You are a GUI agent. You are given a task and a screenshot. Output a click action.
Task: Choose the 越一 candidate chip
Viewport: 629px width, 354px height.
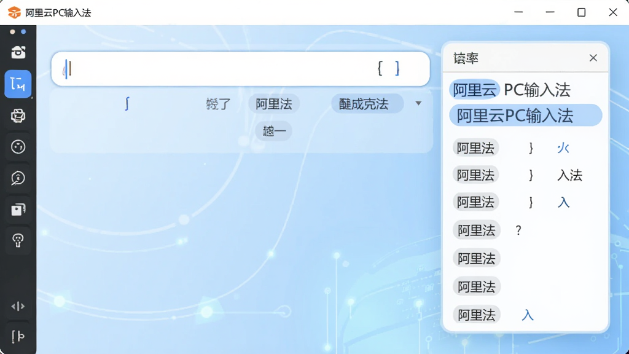tap(274, 131)
